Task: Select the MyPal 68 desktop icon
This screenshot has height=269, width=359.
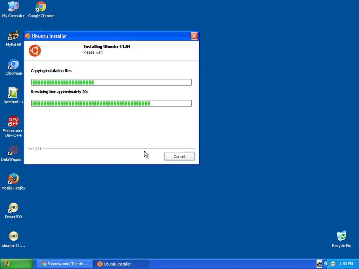Action: pos(14,39)
